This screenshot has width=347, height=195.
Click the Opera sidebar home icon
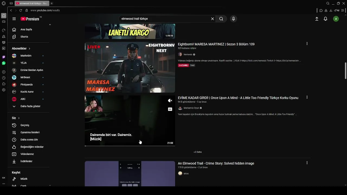click(x=4, y=16)
